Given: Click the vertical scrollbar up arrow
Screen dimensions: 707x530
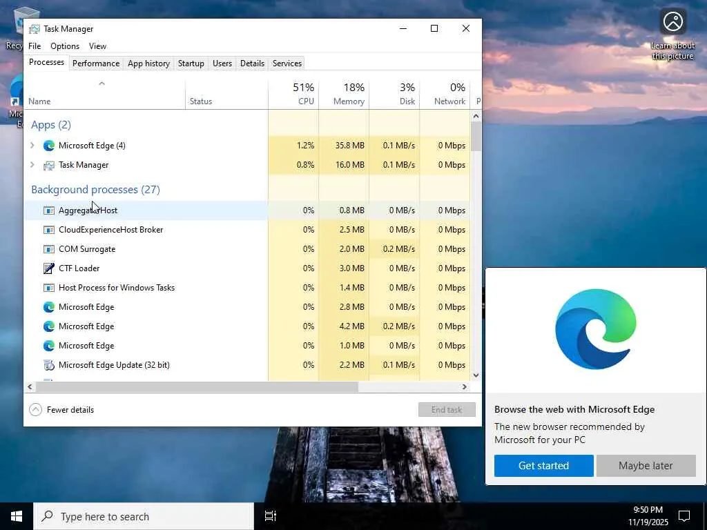Looking at the screenshot, I should [x=476, y=116].
